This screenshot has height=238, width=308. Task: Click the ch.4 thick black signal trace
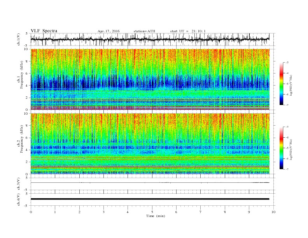pyautogui.click(x=150, y=199)
